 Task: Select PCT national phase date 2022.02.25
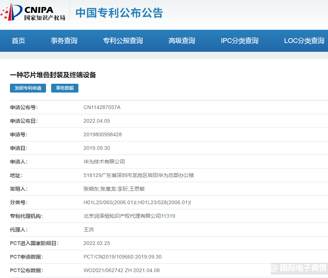tap(97, 243)
